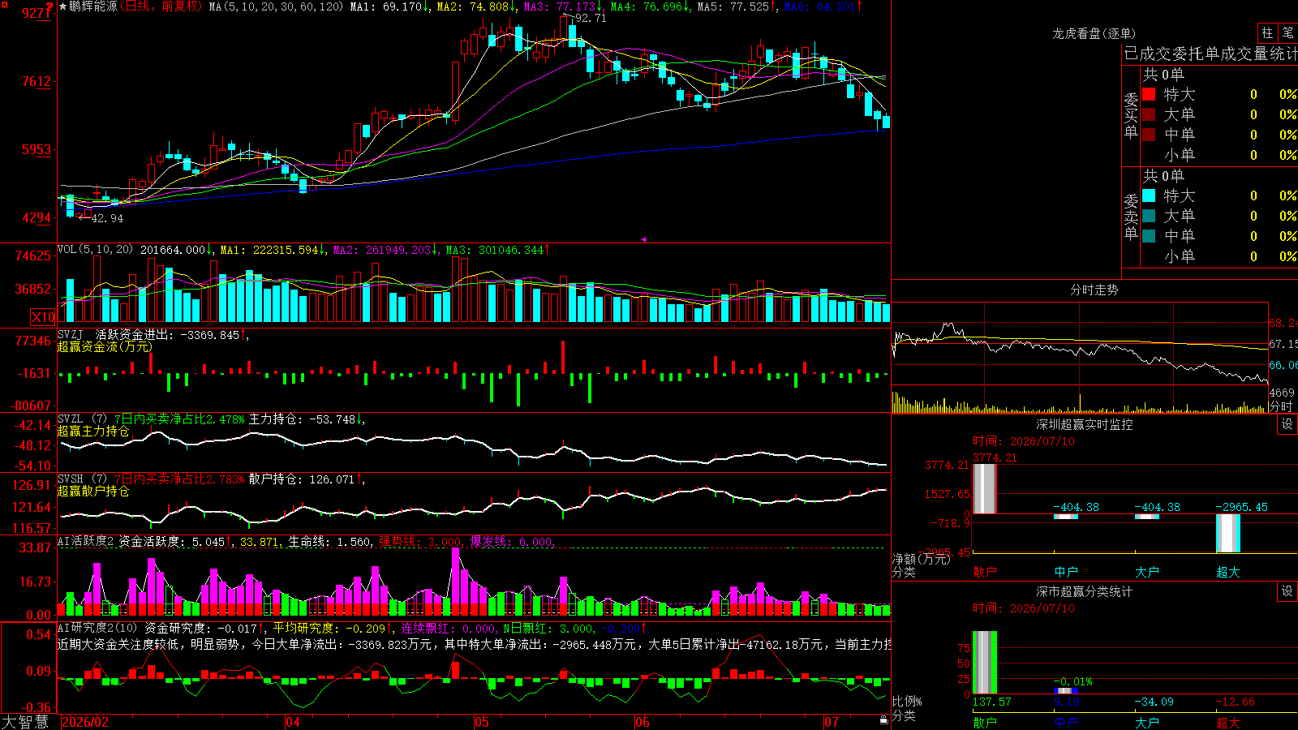The image size is (1298, 730).
Task: Click the 龙虎看盘(逐单) panel title
Action: coord(1094,33)
